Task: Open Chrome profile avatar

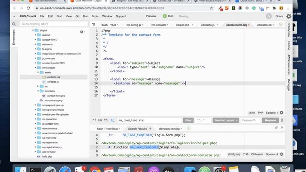Action: [x=281, y=8]
